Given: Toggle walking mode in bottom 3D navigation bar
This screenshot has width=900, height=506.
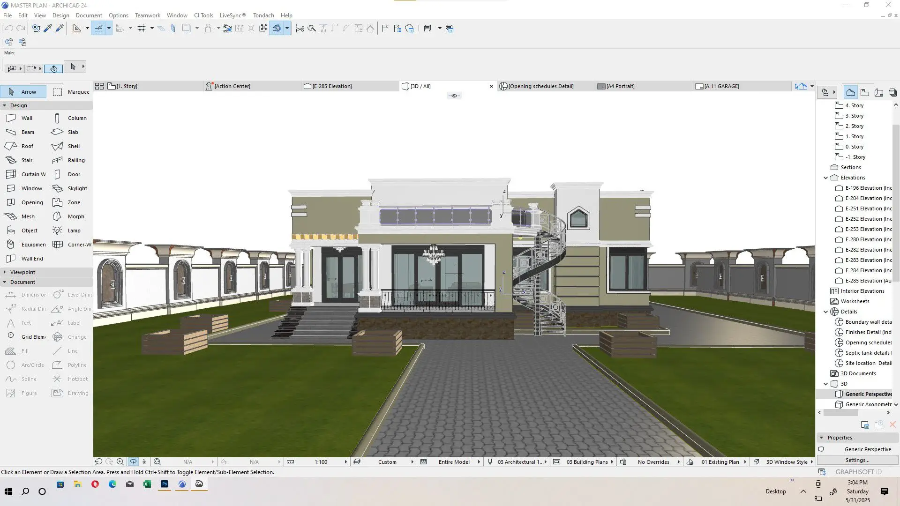Looking at the screenshot, I should coord(144,461).
